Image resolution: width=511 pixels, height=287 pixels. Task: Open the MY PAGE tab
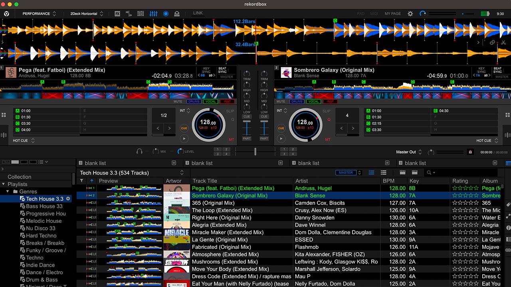[x=393, y=14]
